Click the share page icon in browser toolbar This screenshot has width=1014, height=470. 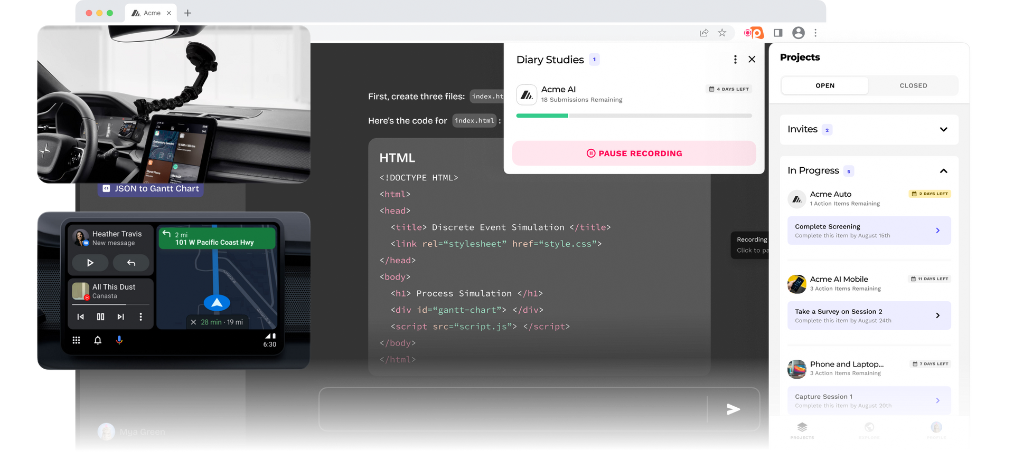704,33
